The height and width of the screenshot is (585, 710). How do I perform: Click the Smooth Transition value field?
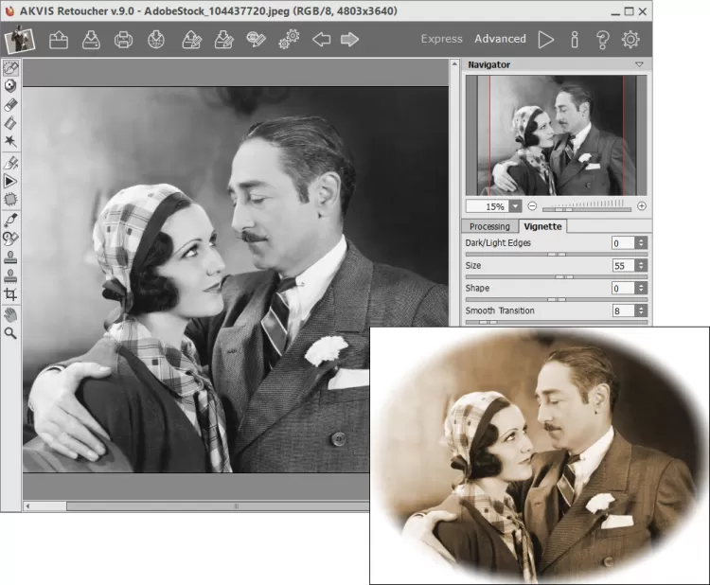pos(624,310)
